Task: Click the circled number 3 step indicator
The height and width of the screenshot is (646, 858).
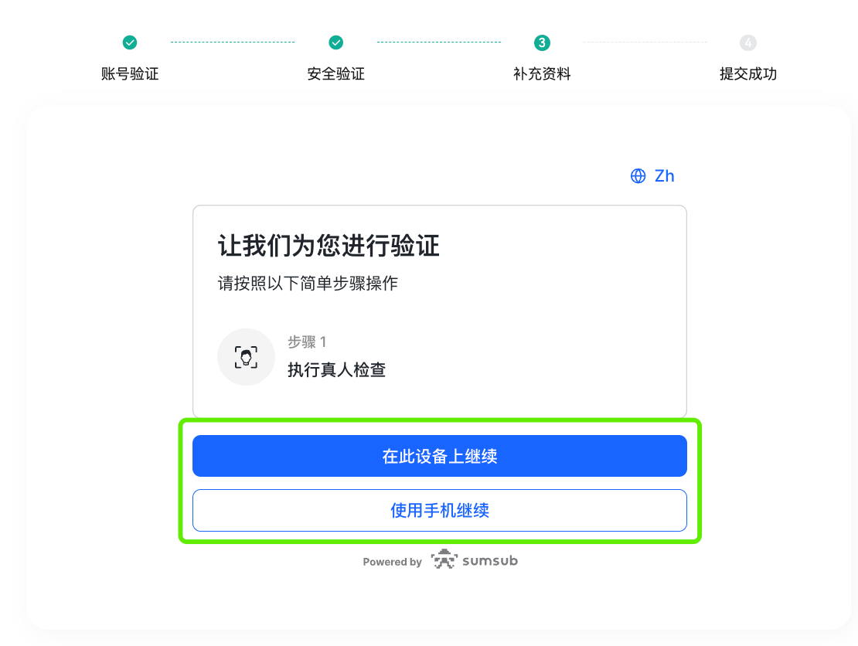Action: pos(541,42)
